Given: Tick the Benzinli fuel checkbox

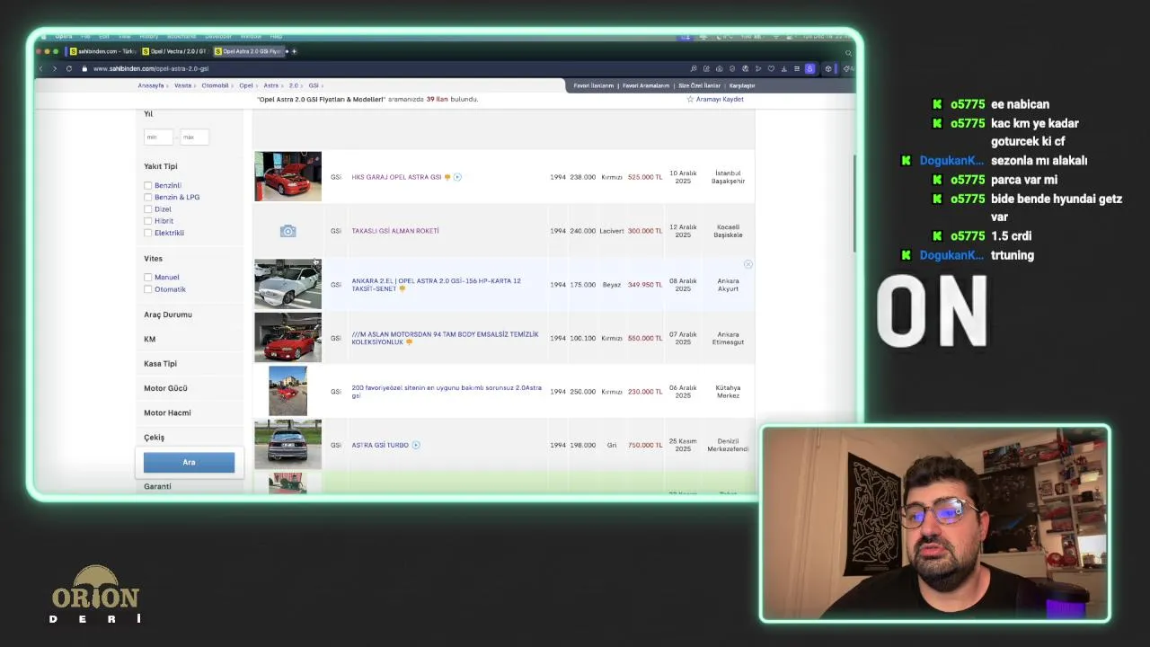Looking at the screenshot, I should click(147, 185).
